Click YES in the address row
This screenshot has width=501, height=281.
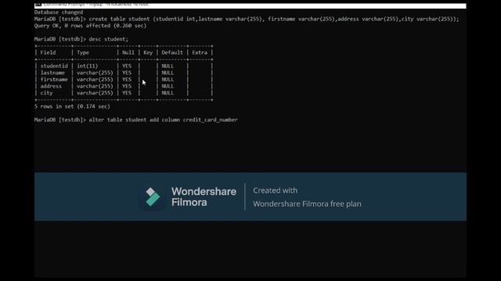point(127,86)
